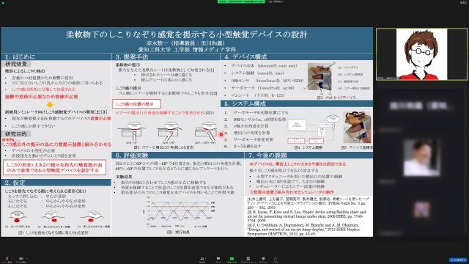Expand video options arrow beside camera
Image resolution: width=469 pixels, height=264 pixels.
[x=26, y=258]
